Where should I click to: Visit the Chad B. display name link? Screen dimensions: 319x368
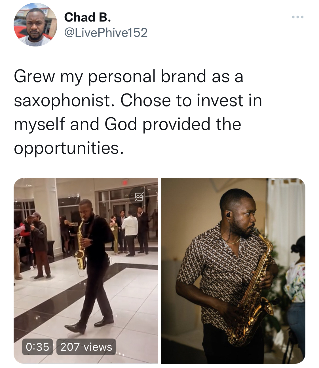[87, 17]
